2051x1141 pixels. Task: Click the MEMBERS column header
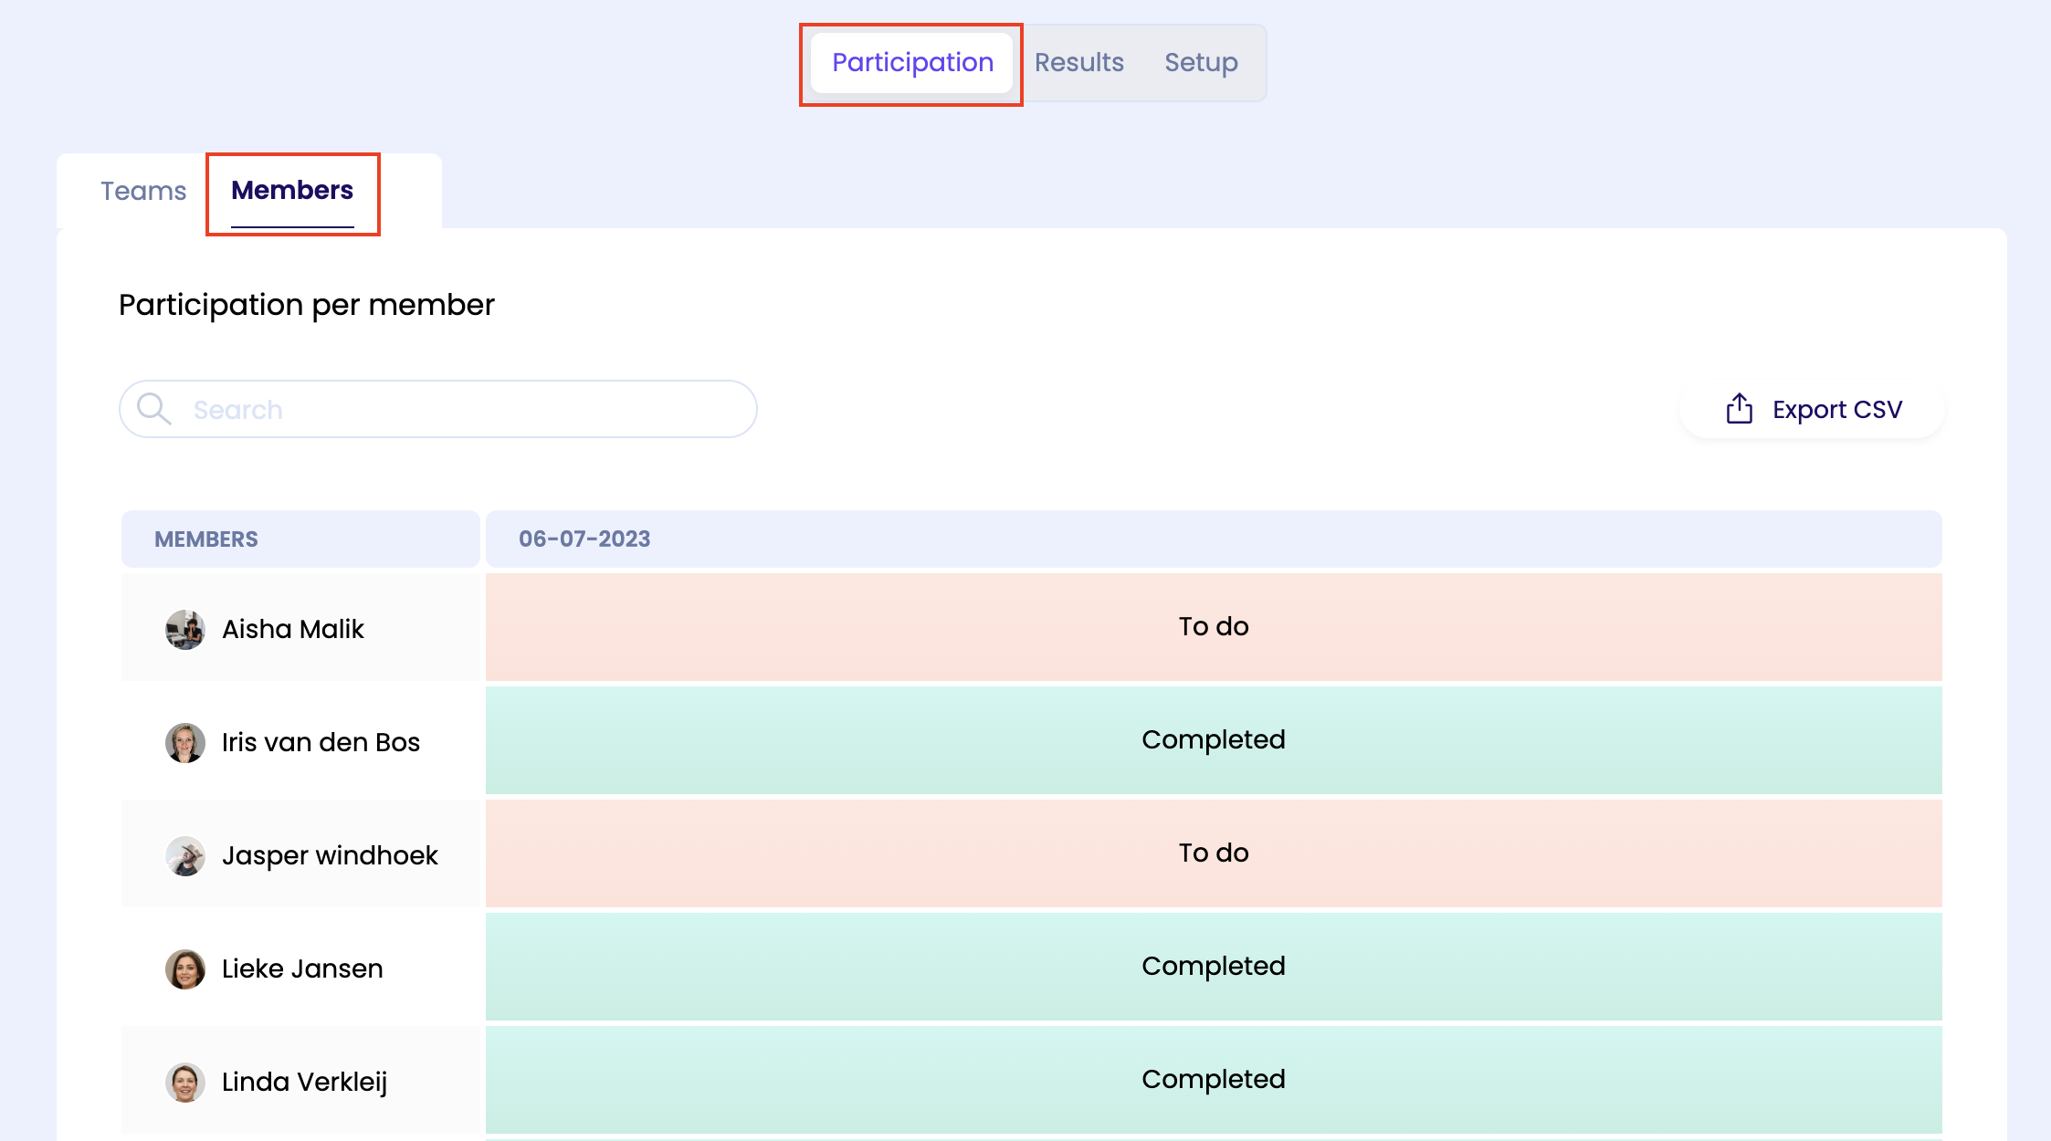point(206,539)
